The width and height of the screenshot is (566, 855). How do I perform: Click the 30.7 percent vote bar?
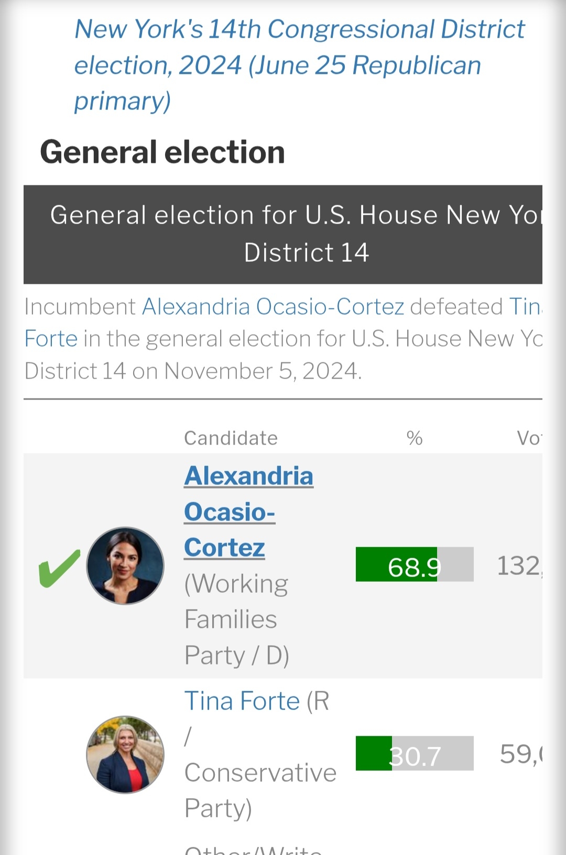point(414,753)
